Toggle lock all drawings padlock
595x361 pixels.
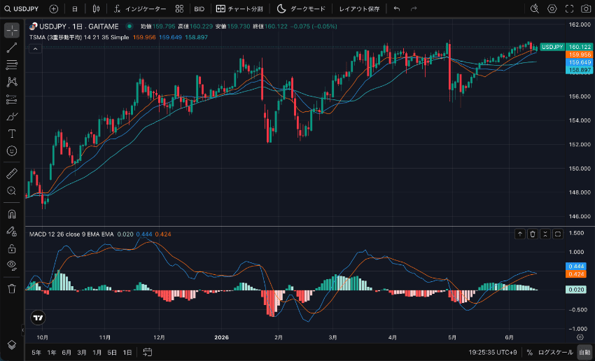[12, 249]
